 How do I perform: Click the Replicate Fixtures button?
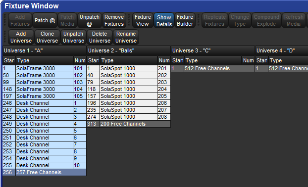(x=215, y=20)
